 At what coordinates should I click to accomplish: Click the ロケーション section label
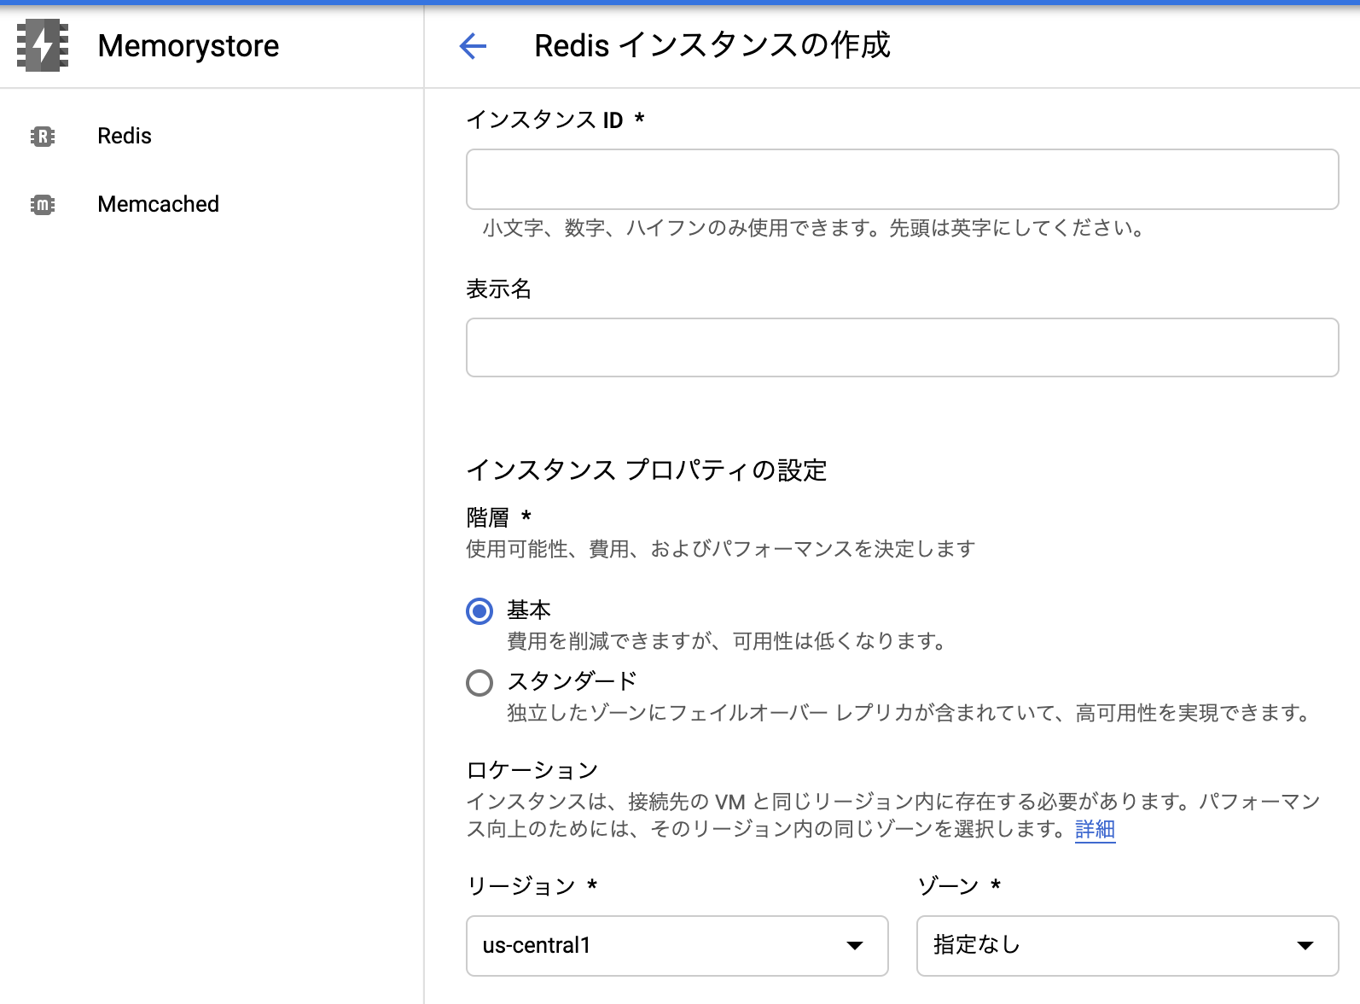(x=532, y=770)
